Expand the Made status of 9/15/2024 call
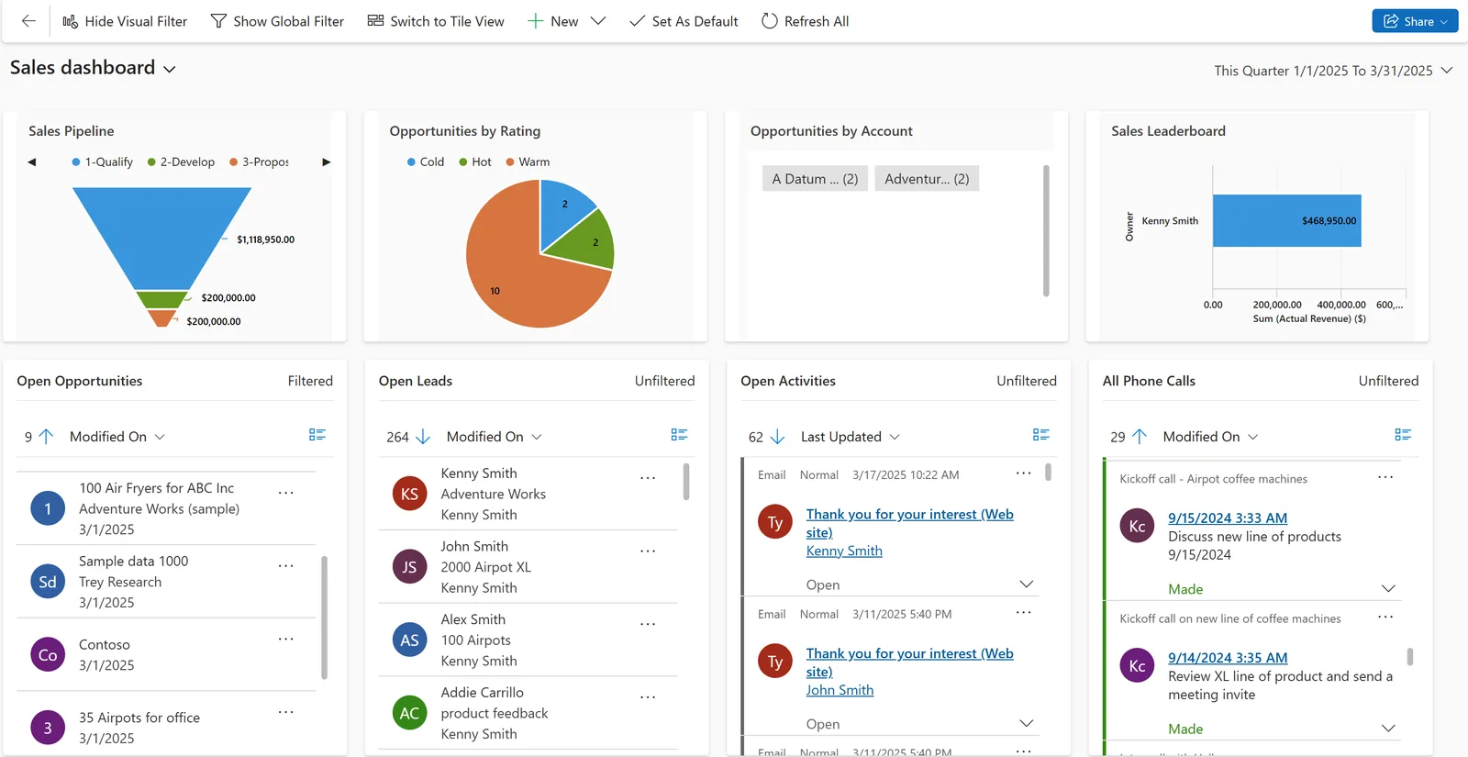Viewport: 1468px width, 757px height. pyautogui.click(x=1388, y=589)
